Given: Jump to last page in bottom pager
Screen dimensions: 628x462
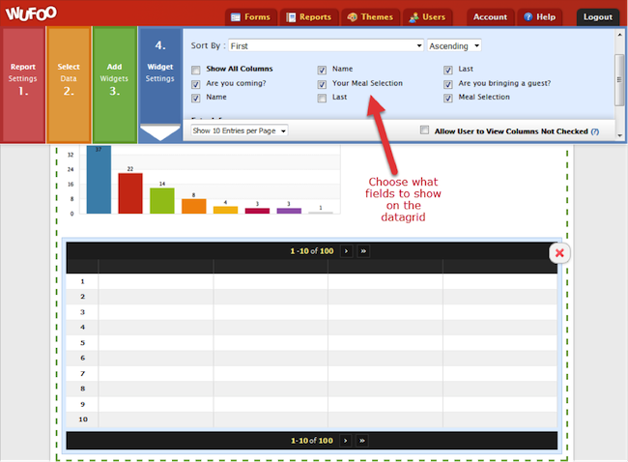Looking at the screenshot, I should (x=362, y=441).
